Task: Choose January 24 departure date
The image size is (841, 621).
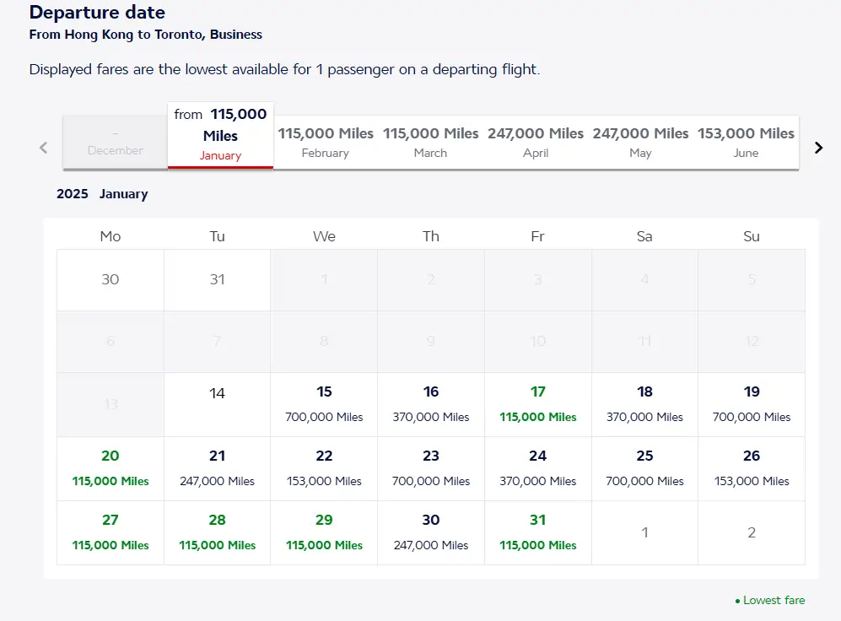Action: pos(538,468)
